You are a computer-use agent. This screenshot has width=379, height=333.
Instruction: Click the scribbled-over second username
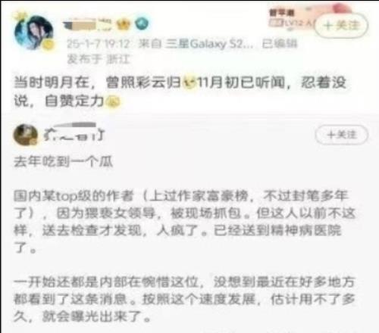(74, 132)
